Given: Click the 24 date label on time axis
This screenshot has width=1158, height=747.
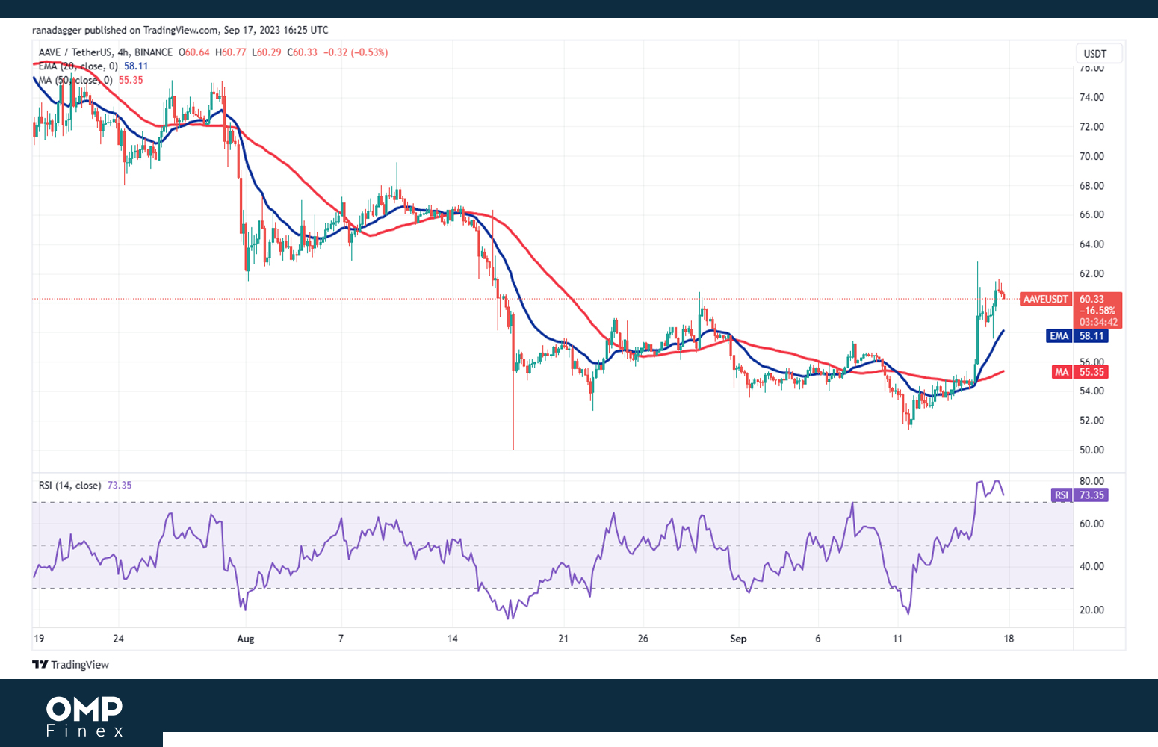Looking at the screenshot, I should pyautogui.click(x=119, y=639).
